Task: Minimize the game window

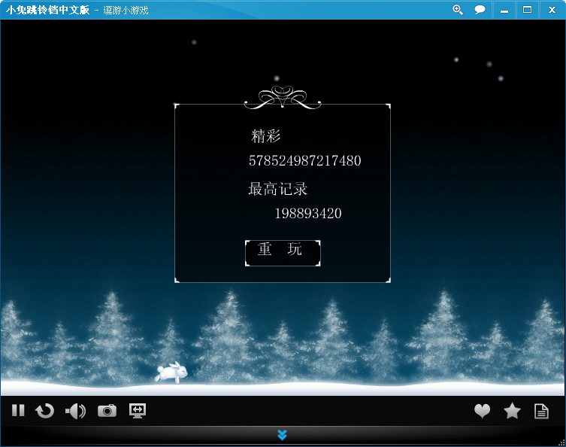Action: (x=504, y=10)
